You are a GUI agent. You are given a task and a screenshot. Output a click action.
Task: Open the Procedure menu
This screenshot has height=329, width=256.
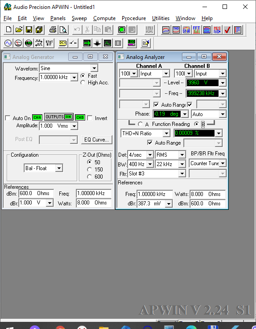pyautogui.click(x=134, y=18)
